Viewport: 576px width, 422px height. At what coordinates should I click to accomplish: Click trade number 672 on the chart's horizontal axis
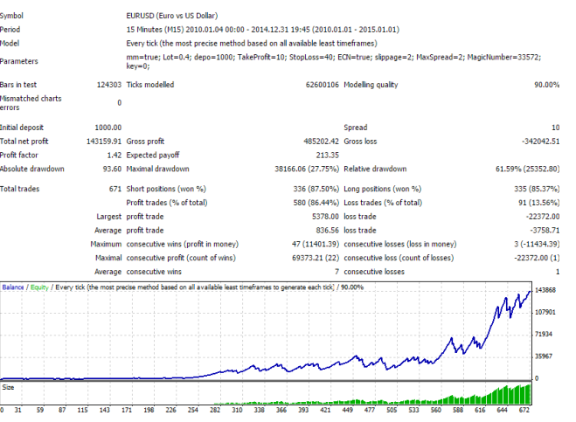(524, 410)
